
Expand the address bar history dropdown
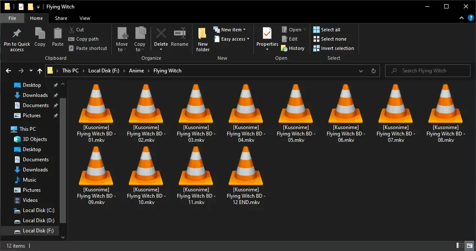[363, 71]
